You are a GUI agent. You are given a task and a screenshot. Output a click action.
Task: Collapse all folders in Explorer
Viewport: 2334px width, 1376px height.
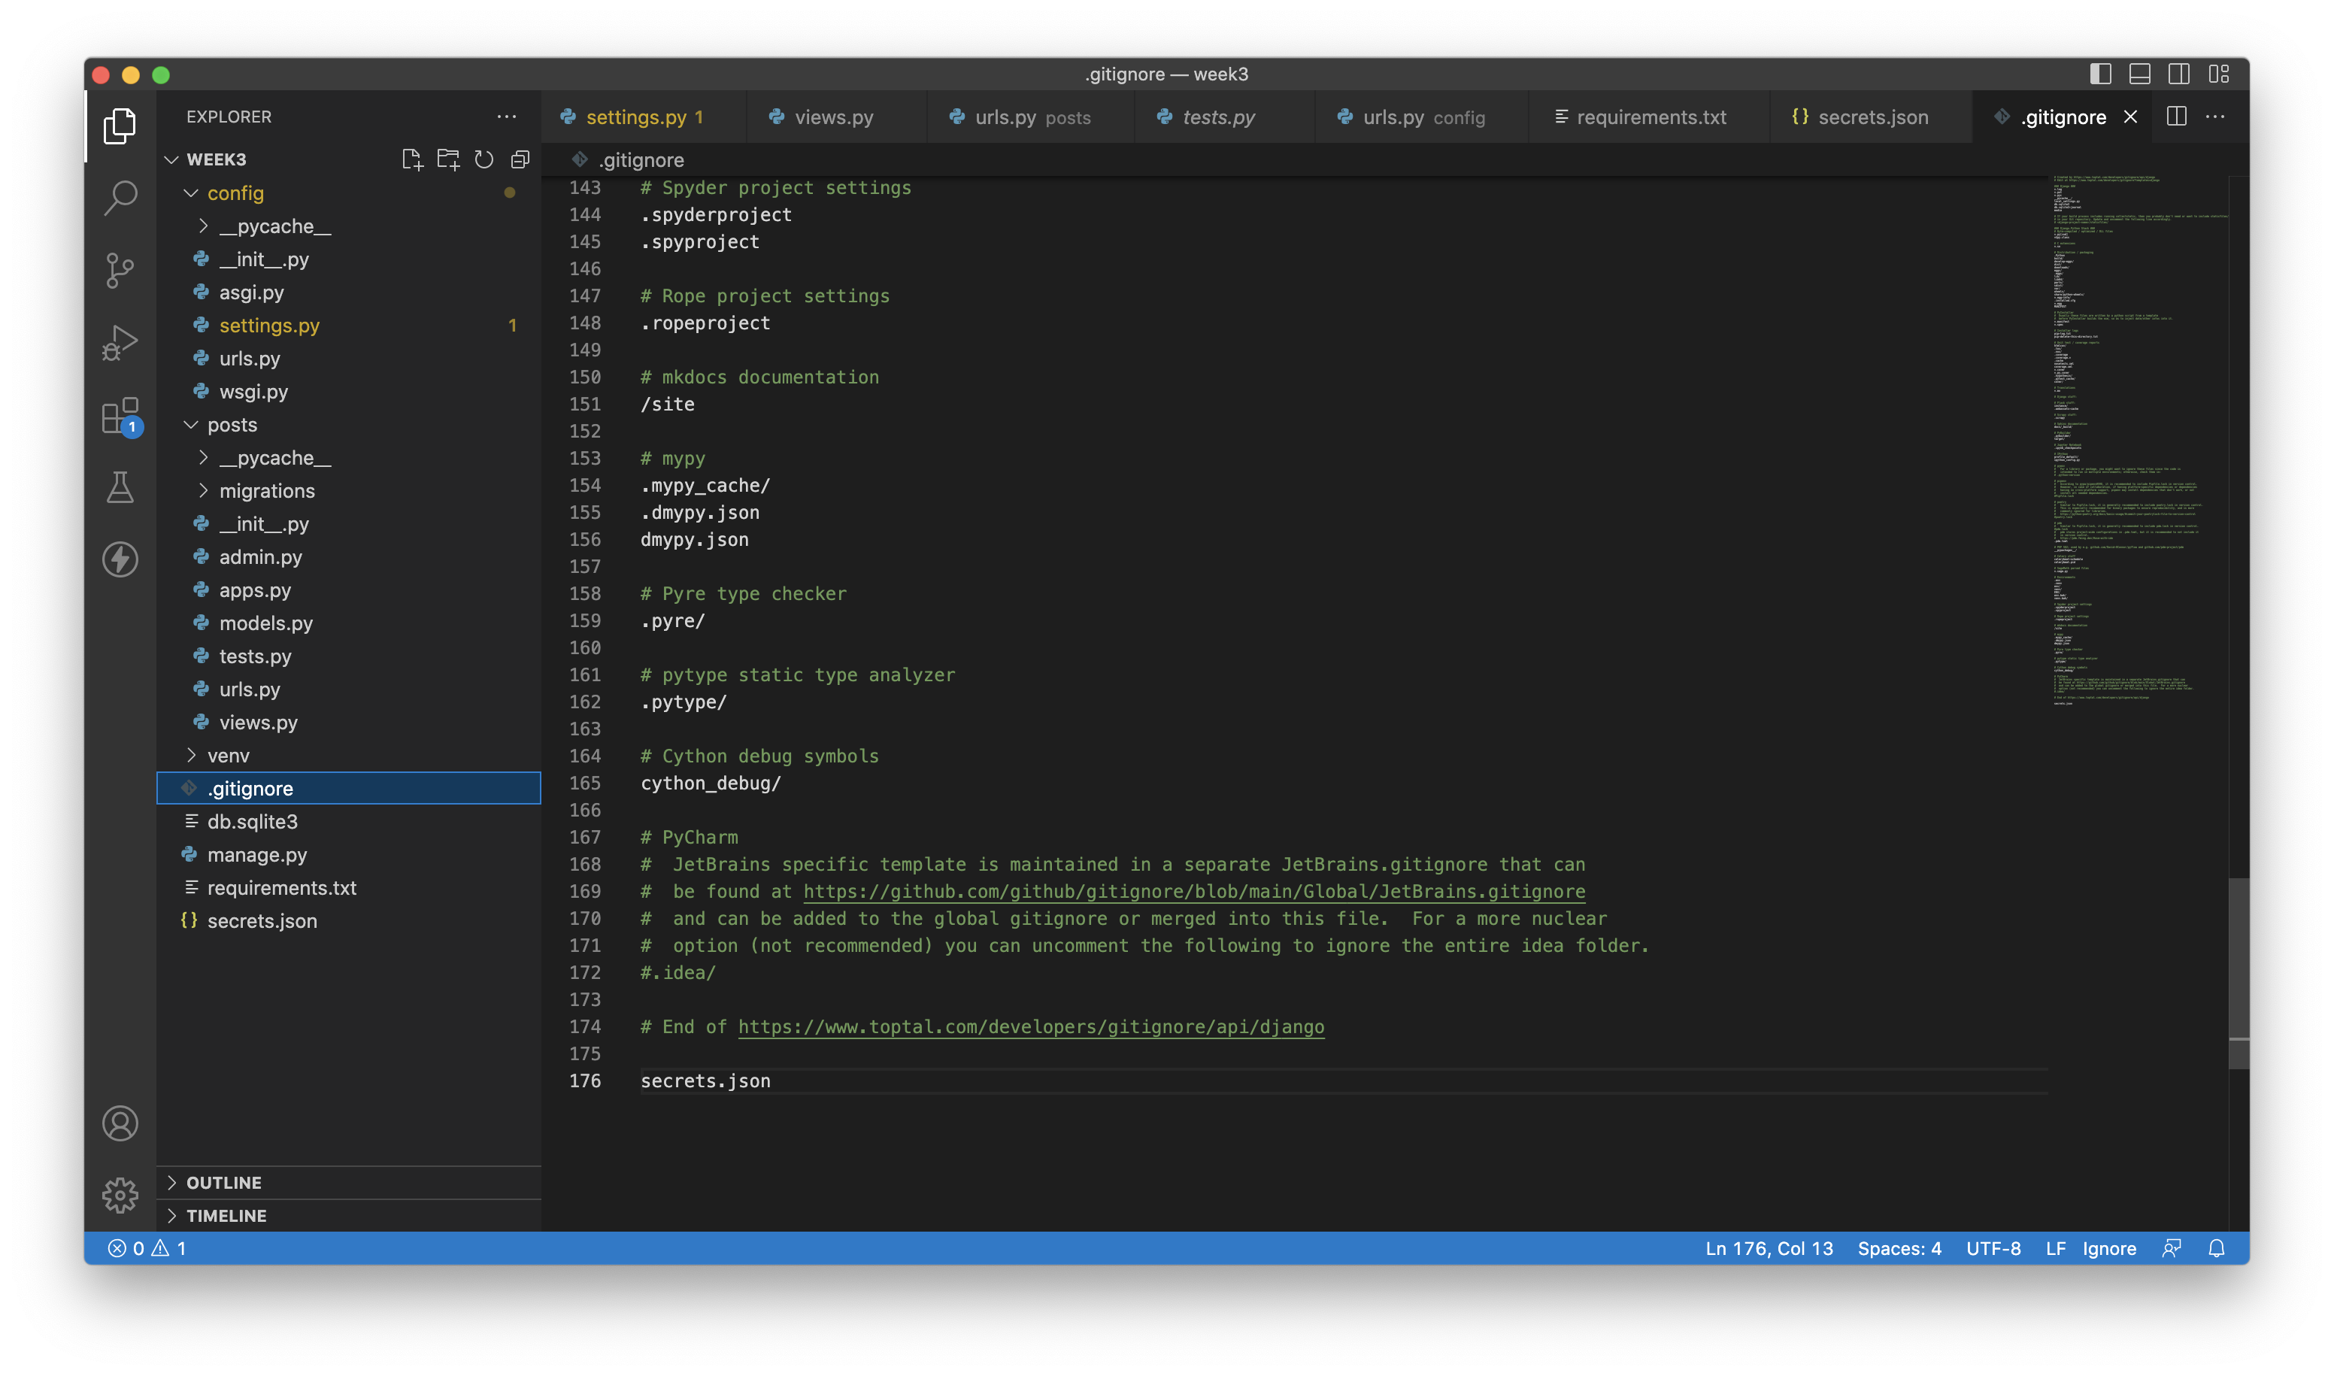(x=520, y=159)
